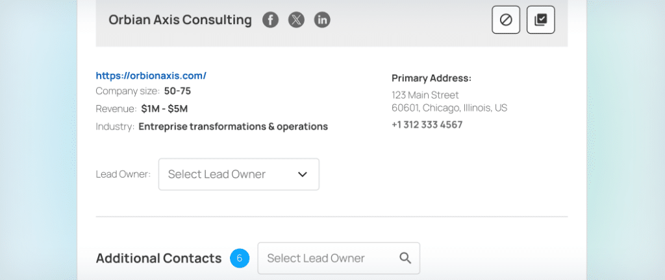
Task: Focus the Additional Contacts search field
Action: 339,258
